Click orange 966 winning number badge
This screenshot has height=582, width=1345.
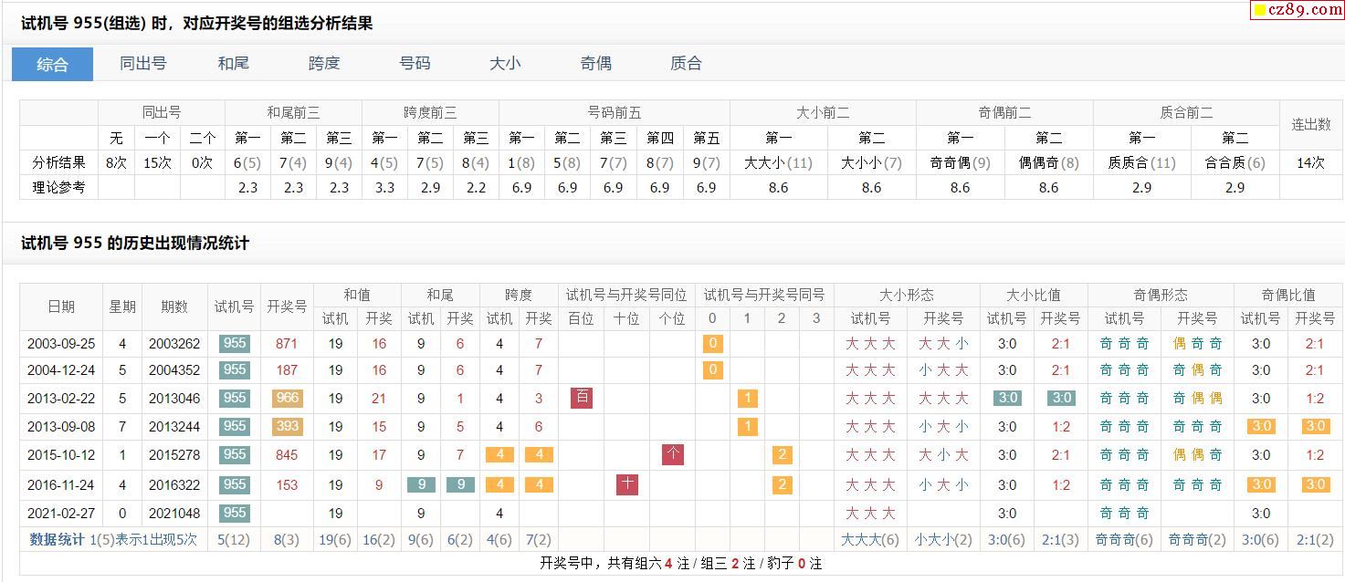(x=287, y=398)
